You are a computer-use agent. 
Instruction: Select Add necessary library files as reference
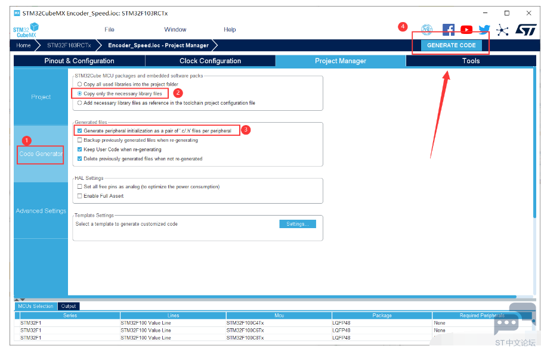[80, 102]
